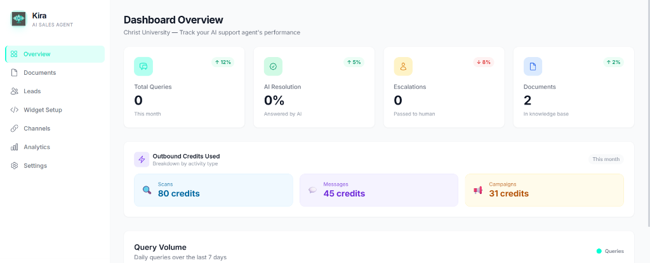650x263 pixels.
Task: Click the Documents card file icon
Action: click(533, 67)
